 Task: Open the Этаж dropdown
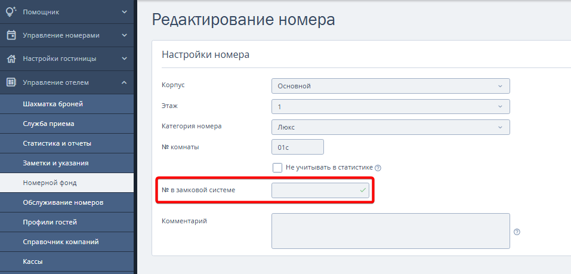[x=390, y=107]
